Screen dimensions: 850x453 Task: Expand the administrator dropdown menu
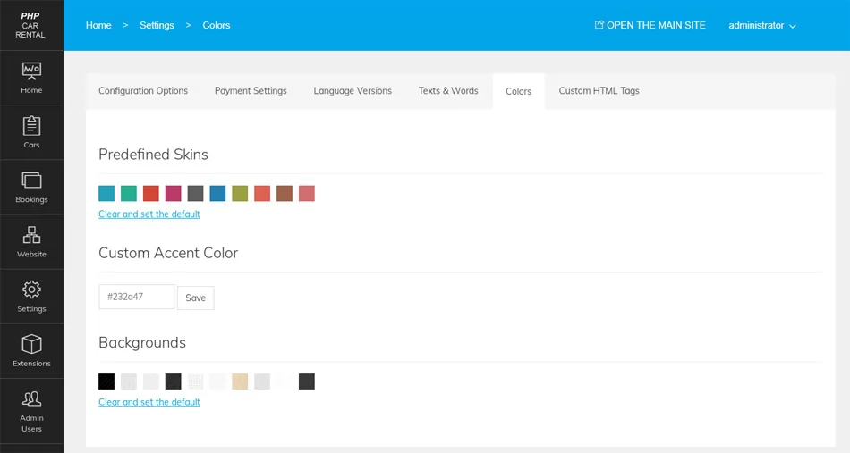click(x=762, y=25)
